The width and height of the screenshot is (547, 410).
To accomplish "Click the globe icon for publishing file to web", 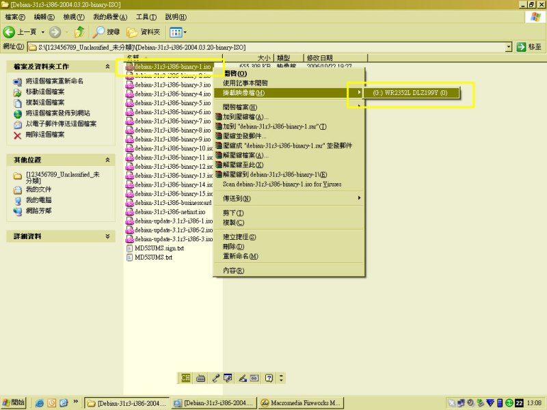I will click(x=18, y=114).
